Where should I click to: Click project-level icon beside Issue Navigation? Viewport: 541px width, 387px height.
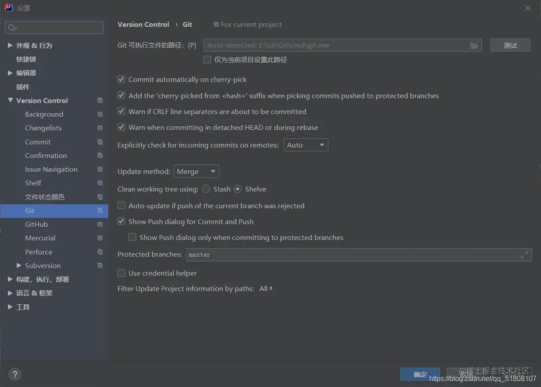(x=100, y=170)
